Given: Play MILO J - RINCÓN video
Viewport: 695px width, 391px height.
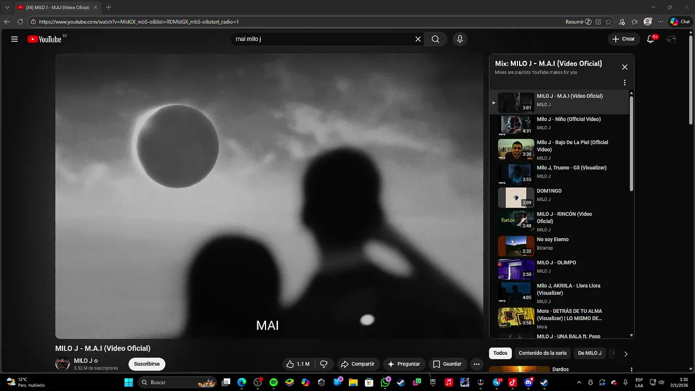Looking at the screenshot, I should (559, 221).
